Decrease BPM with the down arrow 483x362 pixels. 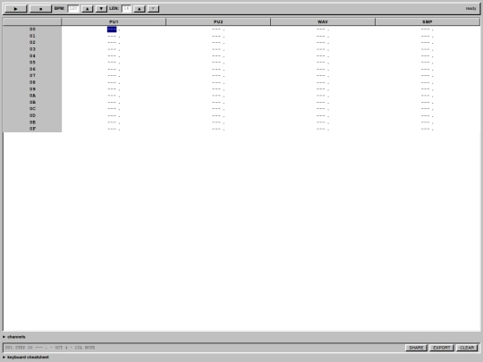point(101,9)
